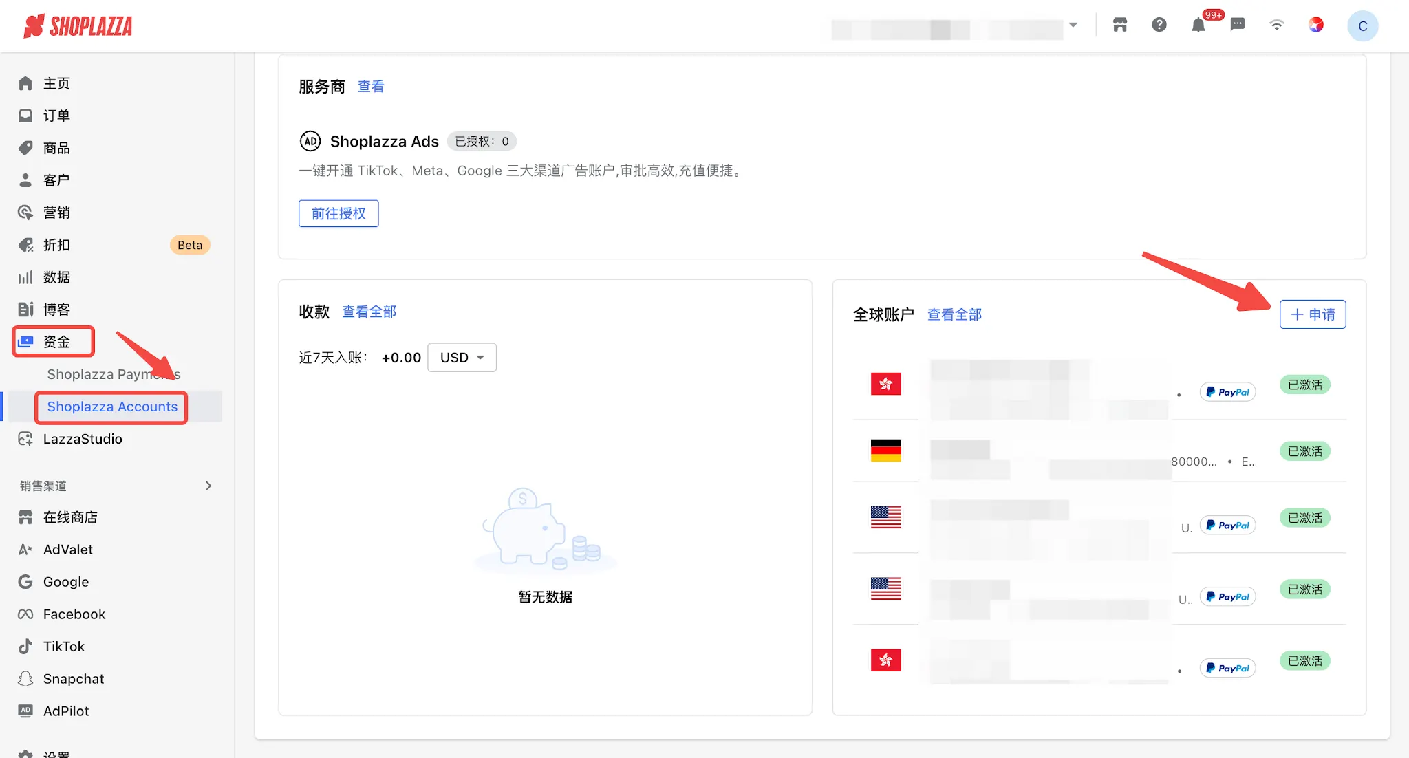Click the wifi signal icon in header
This screenshot has height=758, width=1409.
pyautogui.click(x=1277, y=25)
